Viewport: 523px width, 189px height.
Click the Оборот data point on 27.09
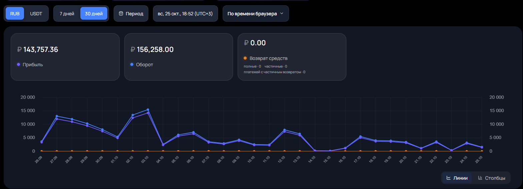(57, 116)
